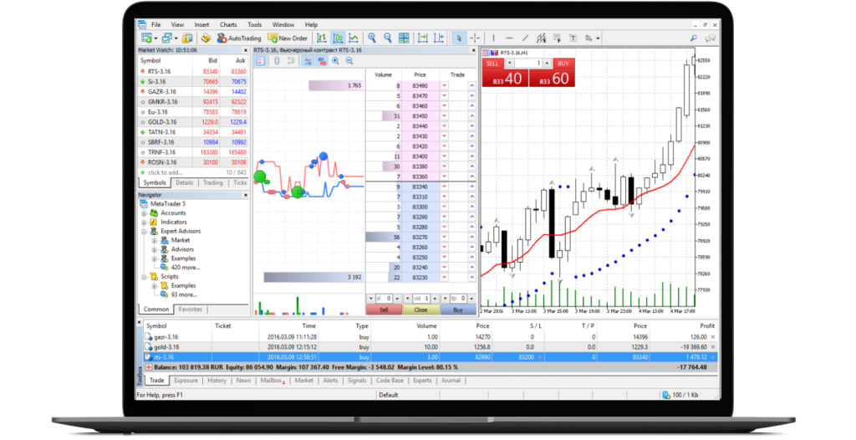
Task: Open the New Chart dropdown arrow
Action: pyautogui.click(x=155, y=38)
